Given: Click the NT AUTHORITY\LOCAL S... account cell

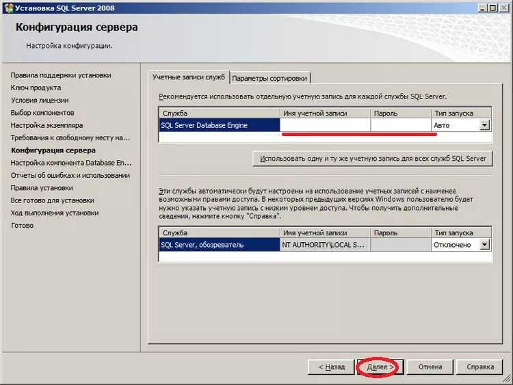Looking at the screenshot, I should 325,245.
